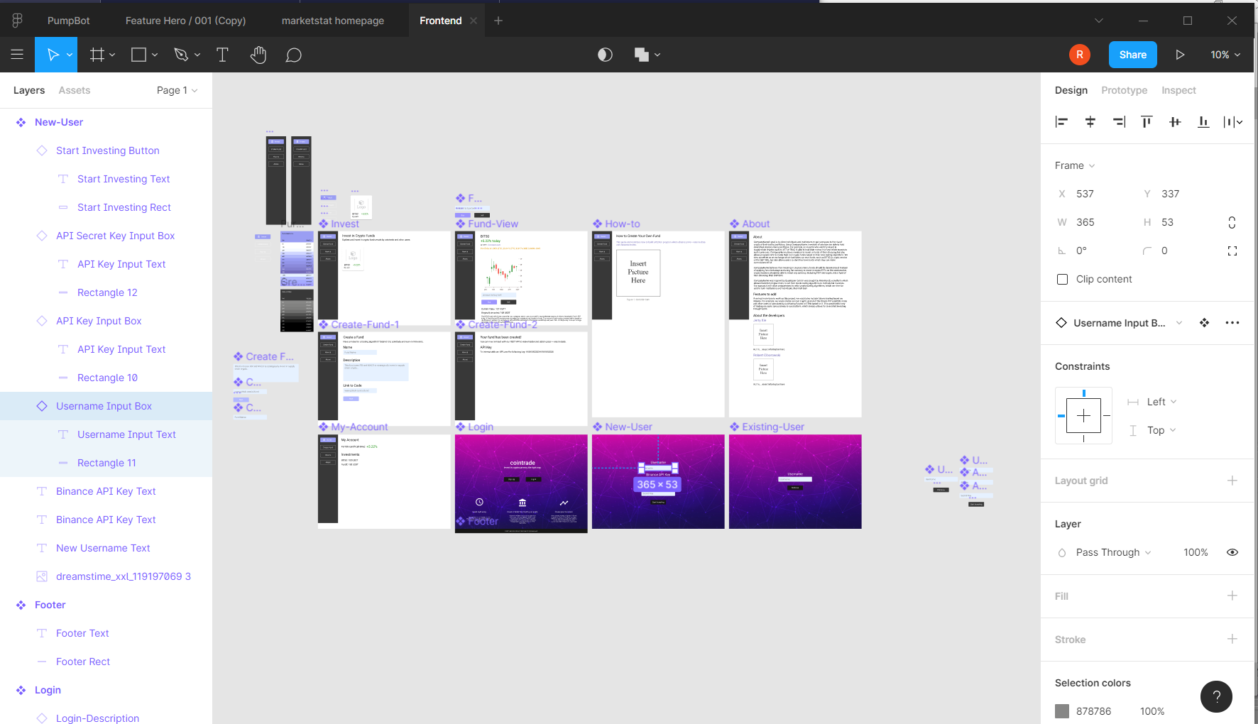Align selection to top edge
This screenshot has height=724, width=1258.
(x=1147, y=122)
